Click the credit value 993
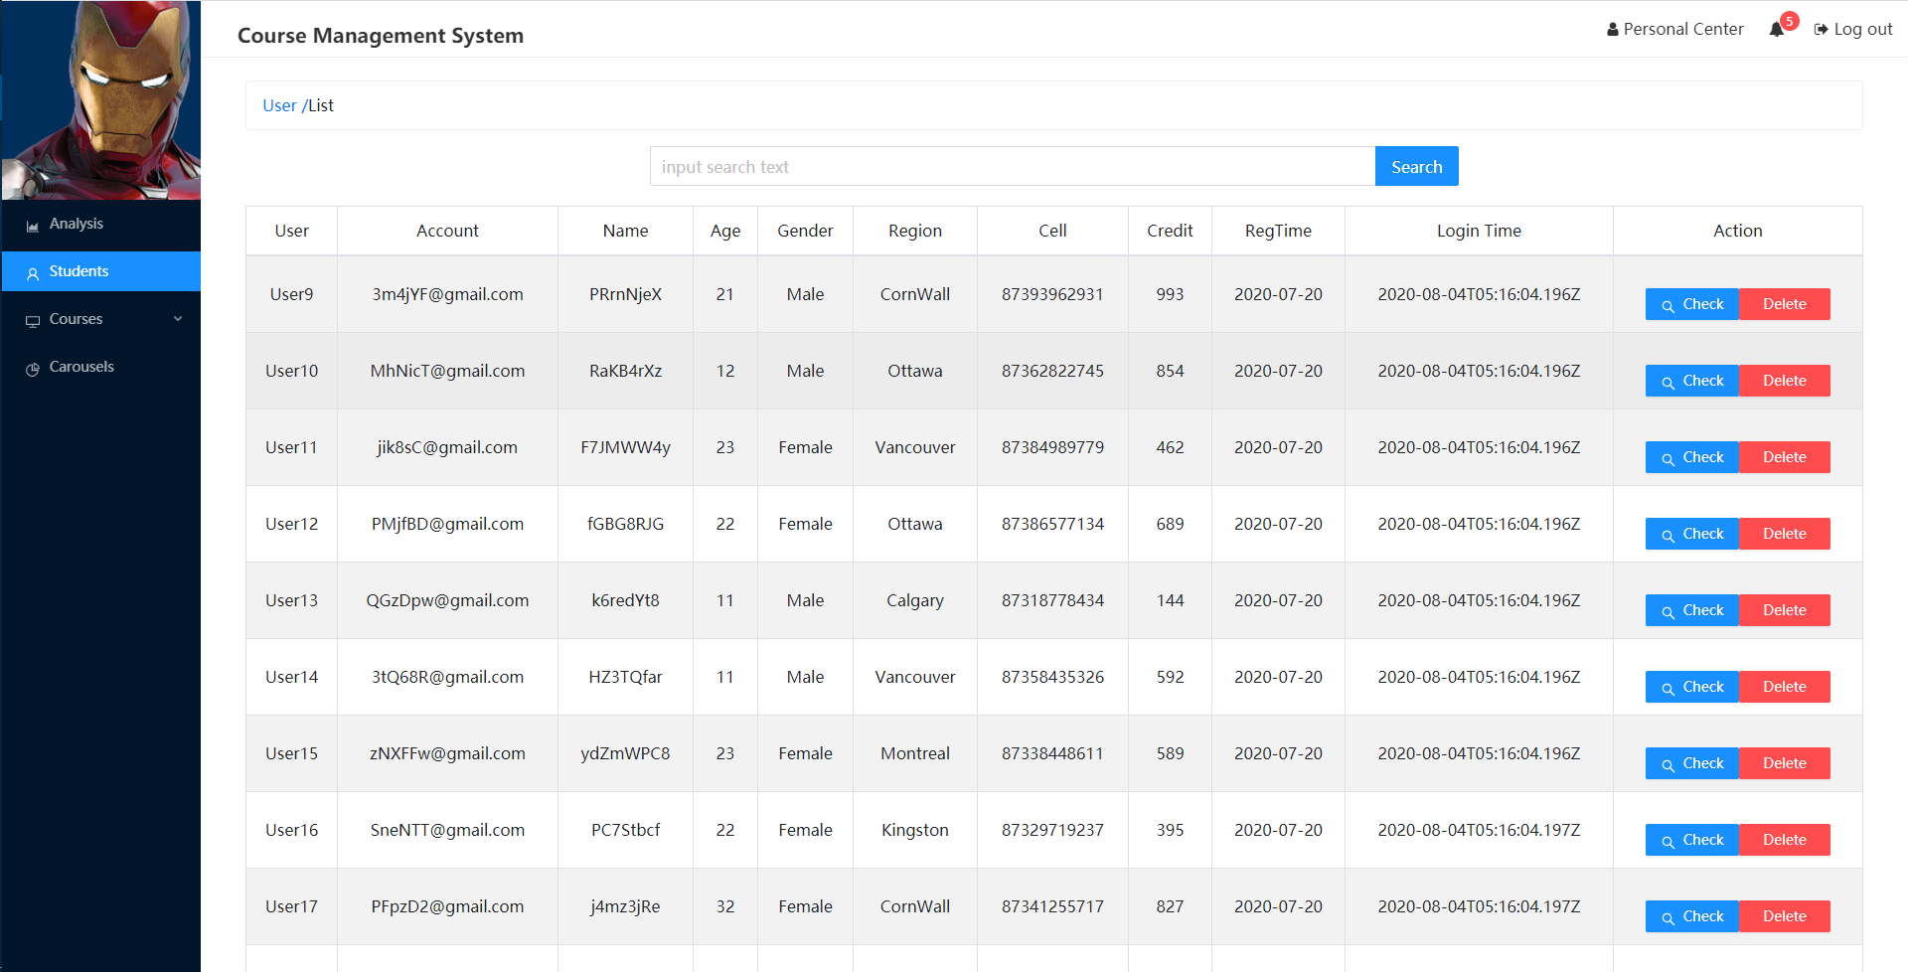The height and width of the screenshot is (972, 1908). [1170, 294]
